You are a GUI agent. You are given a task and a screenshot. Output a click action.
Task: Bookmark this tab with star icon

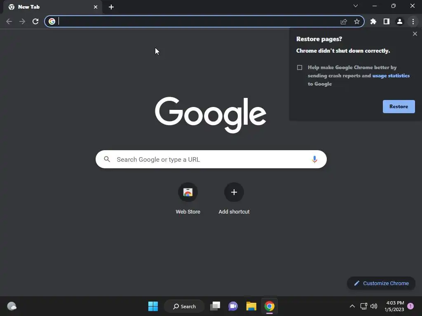point(357,21)
